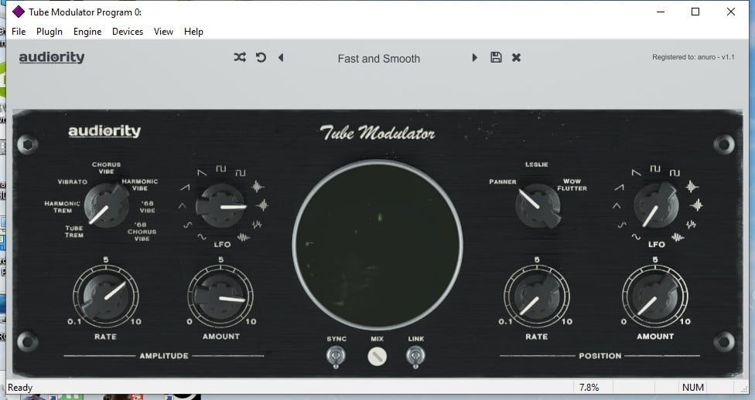Select sine wave on the Position LFO
Viewport: 755px width, 400px height.
point(636,236)
